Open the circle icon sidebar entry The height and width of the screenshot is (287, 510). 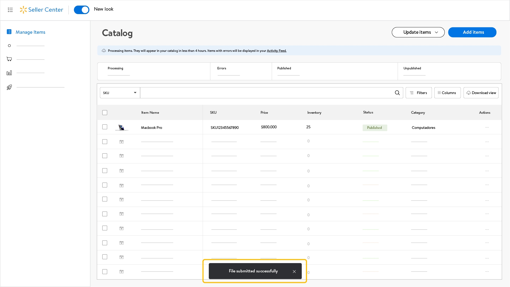coord(9,46)
